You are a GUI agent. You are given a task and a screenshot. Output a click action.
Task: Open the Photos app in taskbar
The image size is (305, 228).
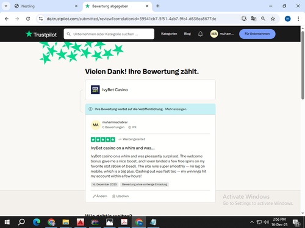(x=109, y=222)
